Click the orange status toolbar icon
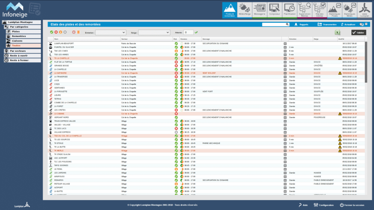The width and height of the screenshot is (374, 210). click(61, 32)
